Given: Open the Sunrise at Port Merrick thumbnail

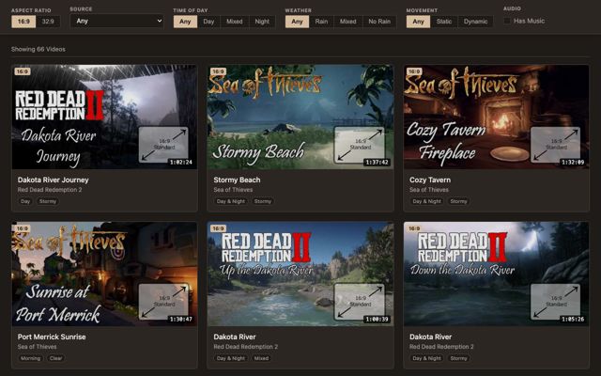Looking at the screenshot, I should pos(104,274).
